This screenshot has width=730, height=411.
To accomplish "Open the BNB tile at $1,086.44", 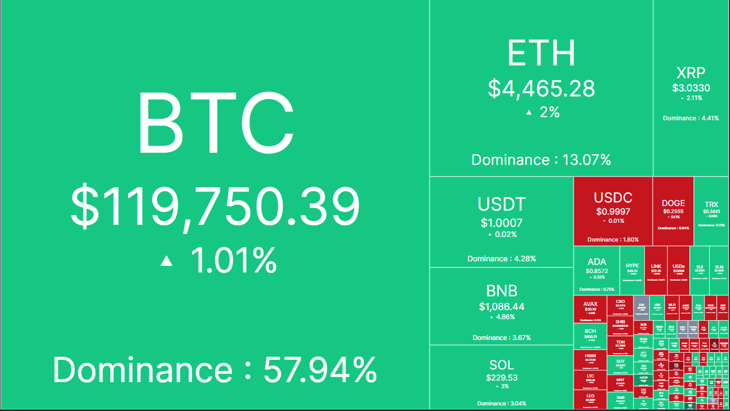I will [501, 306].
